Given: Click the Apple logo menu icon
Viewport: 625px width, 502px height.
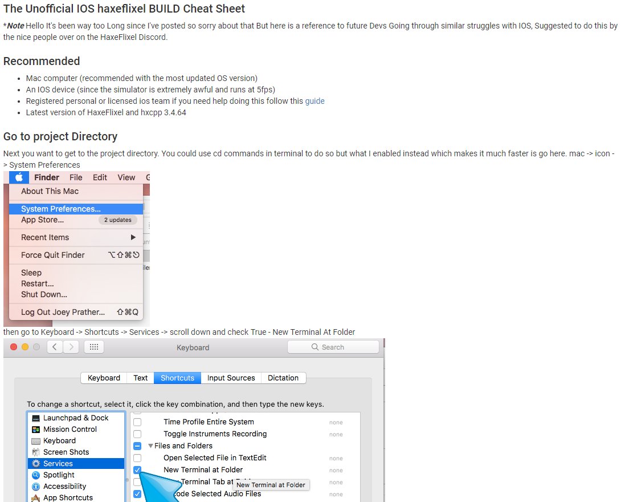Looking at the screenshot, I should point(19,177).
